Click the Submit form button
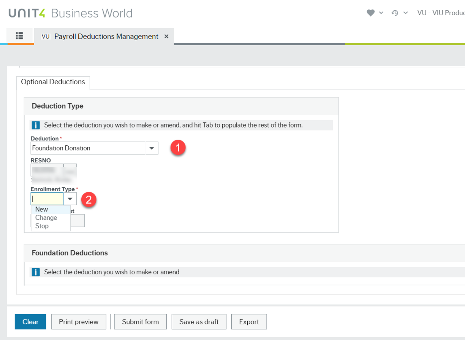 [140, 322]
